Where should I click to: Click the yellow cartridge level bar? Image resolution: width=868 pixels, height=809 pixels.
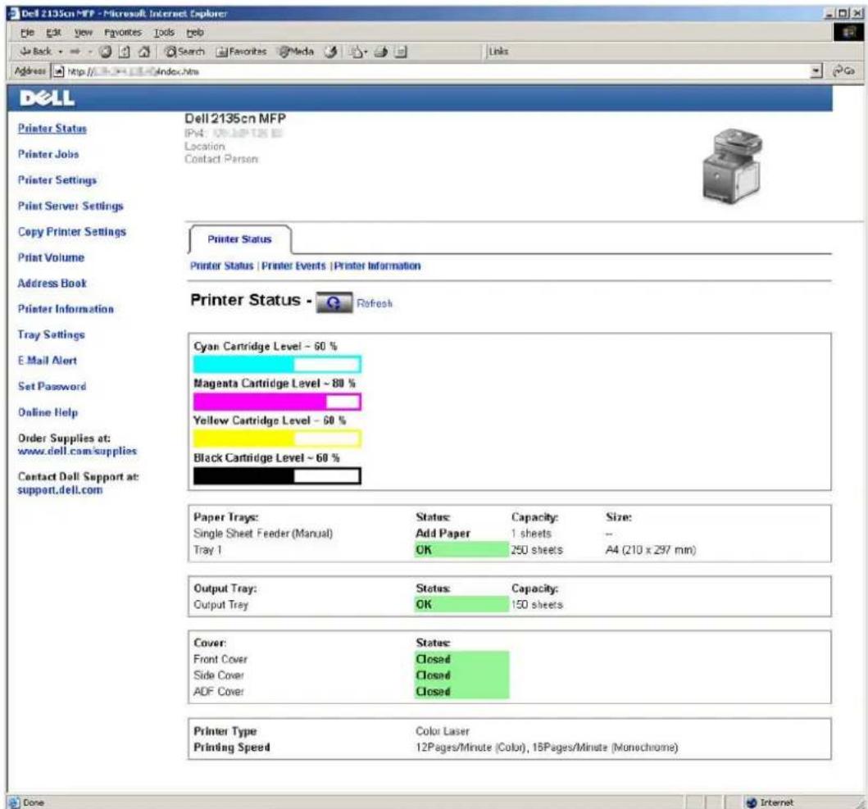[x=277, y=439]
